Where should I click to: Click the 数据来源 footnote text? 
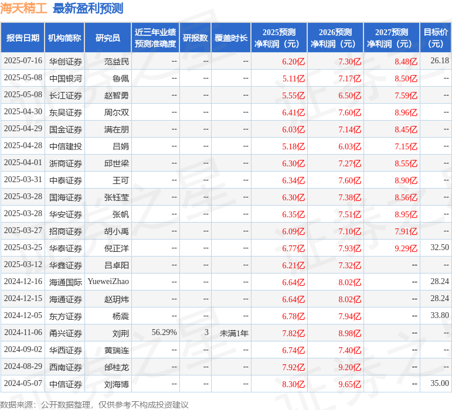94,405
